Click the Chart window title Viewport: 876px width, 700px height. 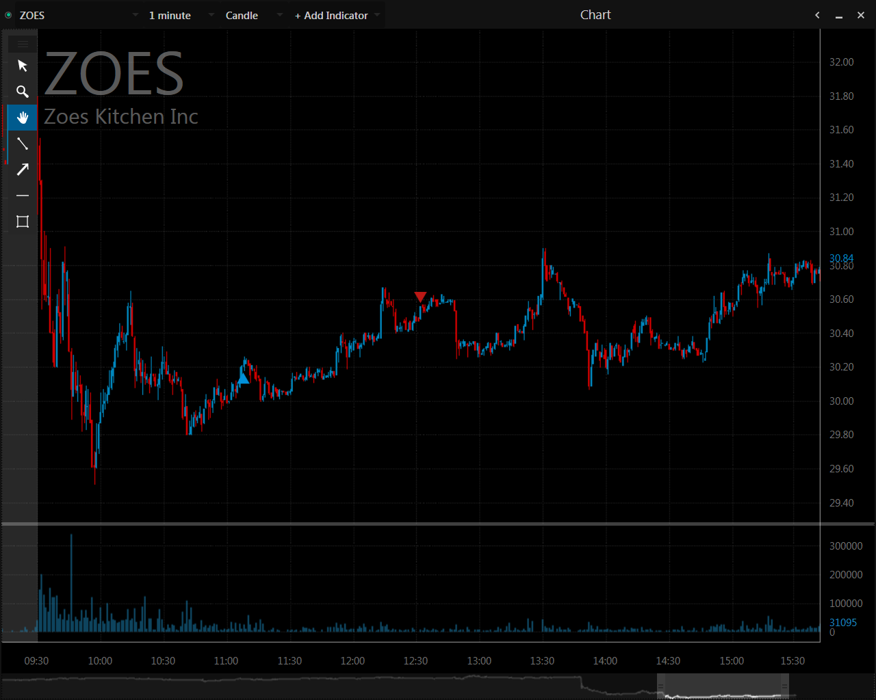595,15
